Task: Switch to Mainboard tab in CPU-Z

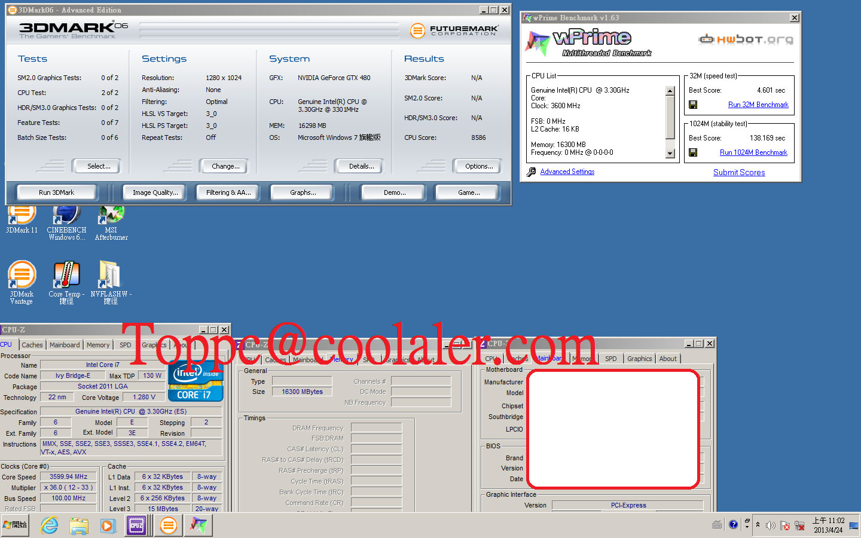Action: [65, 345]
